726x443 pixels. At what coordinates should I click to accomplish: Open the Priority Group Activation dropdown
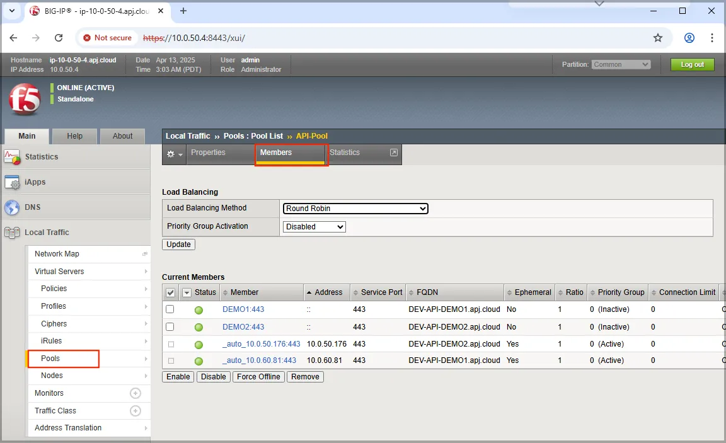[314, 227]
